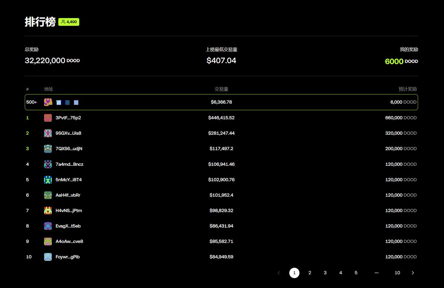Click the avatar icon for Foywr...gPib
The width and height of the screenshot is (444, 288).
pyautogui.click(x=48, y=257)
